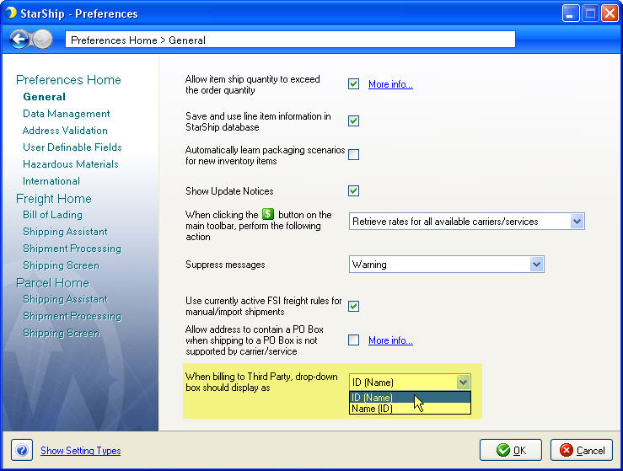The height and width of the screenshot is (471, 623).
Task: Check Allow address to contain PO Box
Action: coord(353,340)
